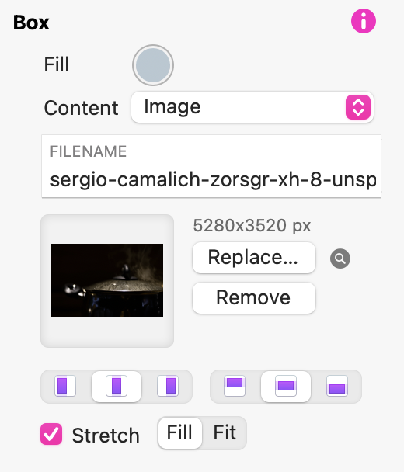This screenshot has width=404, height=472.
Task: Click the Replace... button
Action: 254,258
